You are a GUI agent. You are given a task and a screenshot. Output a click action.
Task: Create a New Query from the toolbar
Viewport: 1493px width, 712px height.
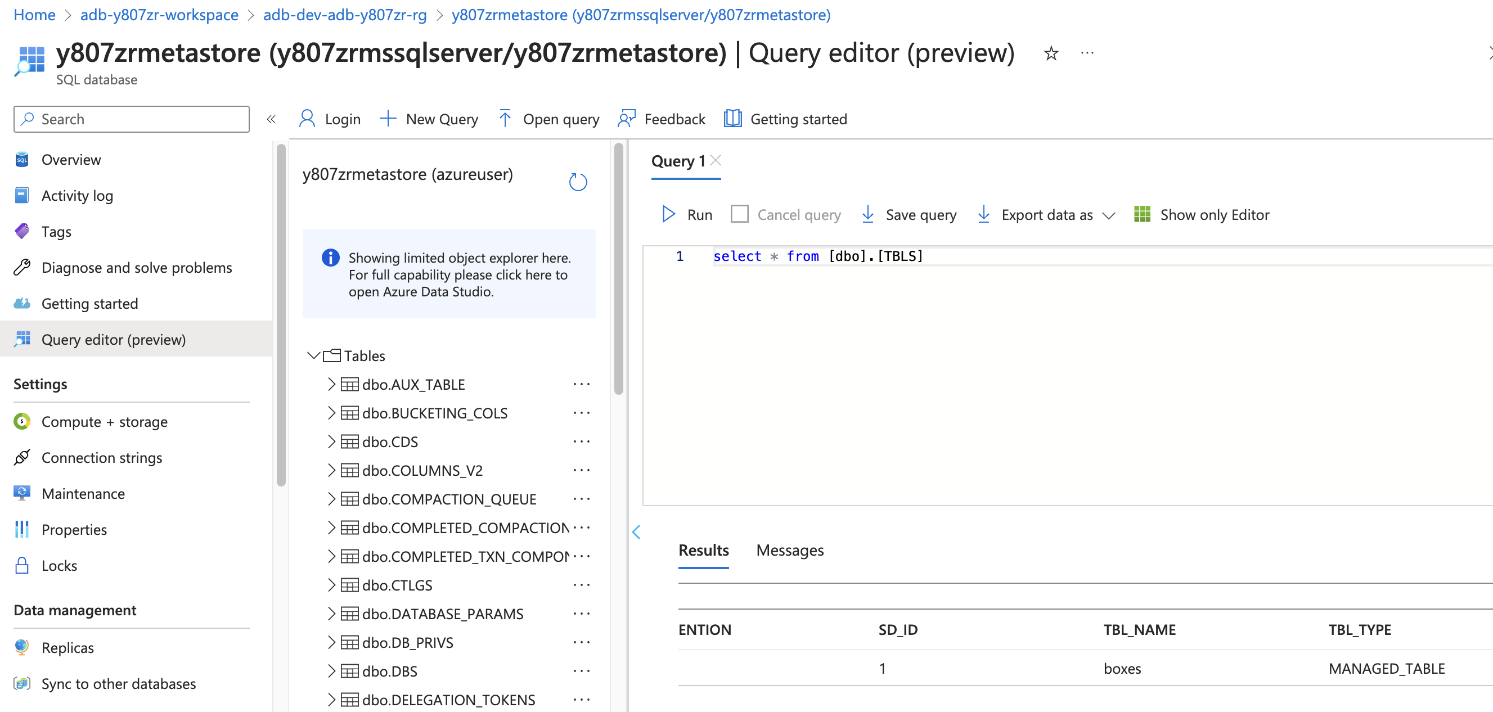pyautogui.click(x=429, y=119)
